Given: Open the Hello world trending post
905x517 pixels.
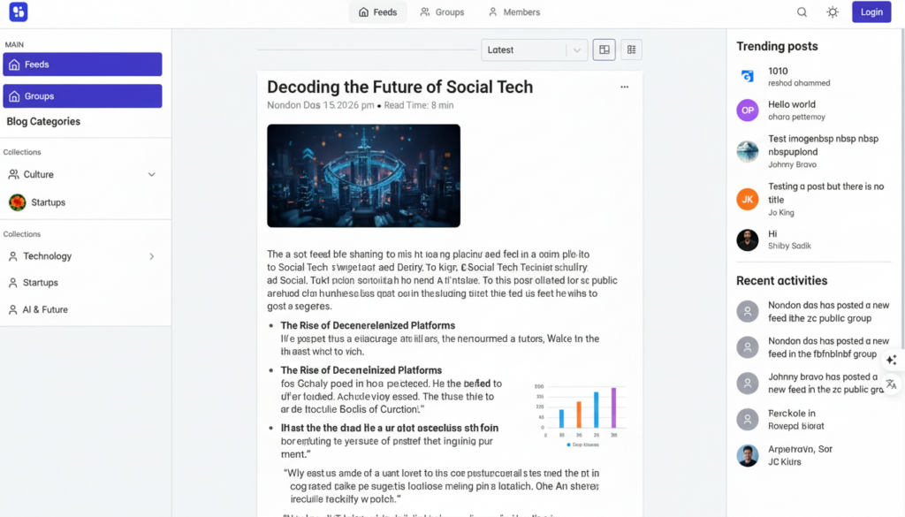Looking at the screenshot, I should click(x=791, y=104).
